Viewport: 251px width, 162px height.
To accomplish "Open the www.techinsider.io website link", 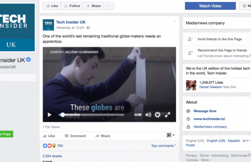I will click(210, 119).
